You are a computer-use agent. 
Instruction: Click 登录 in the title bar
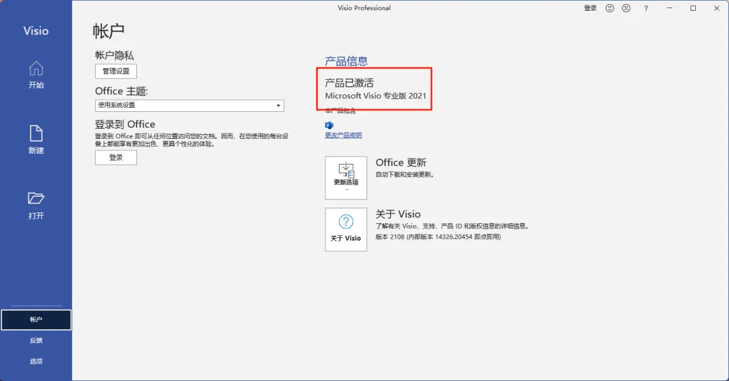[590, 8]
